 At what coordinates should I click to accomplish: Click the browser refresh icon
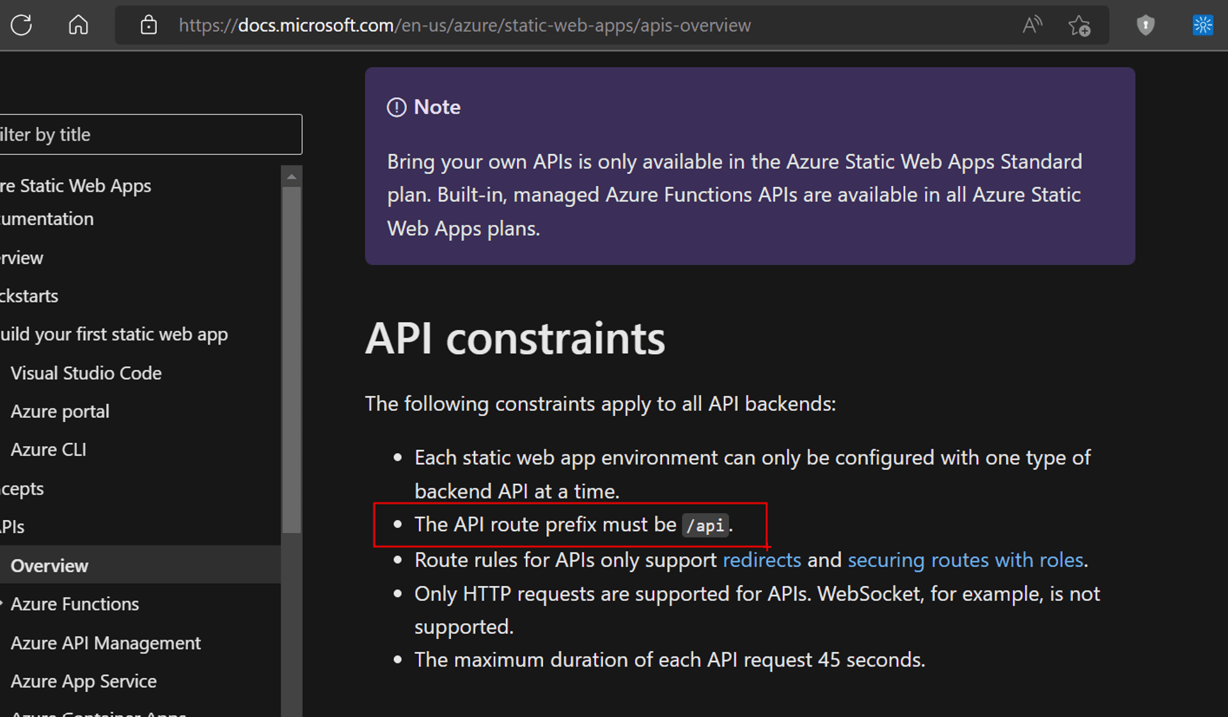pyautogui.click(x=24, y=25)
